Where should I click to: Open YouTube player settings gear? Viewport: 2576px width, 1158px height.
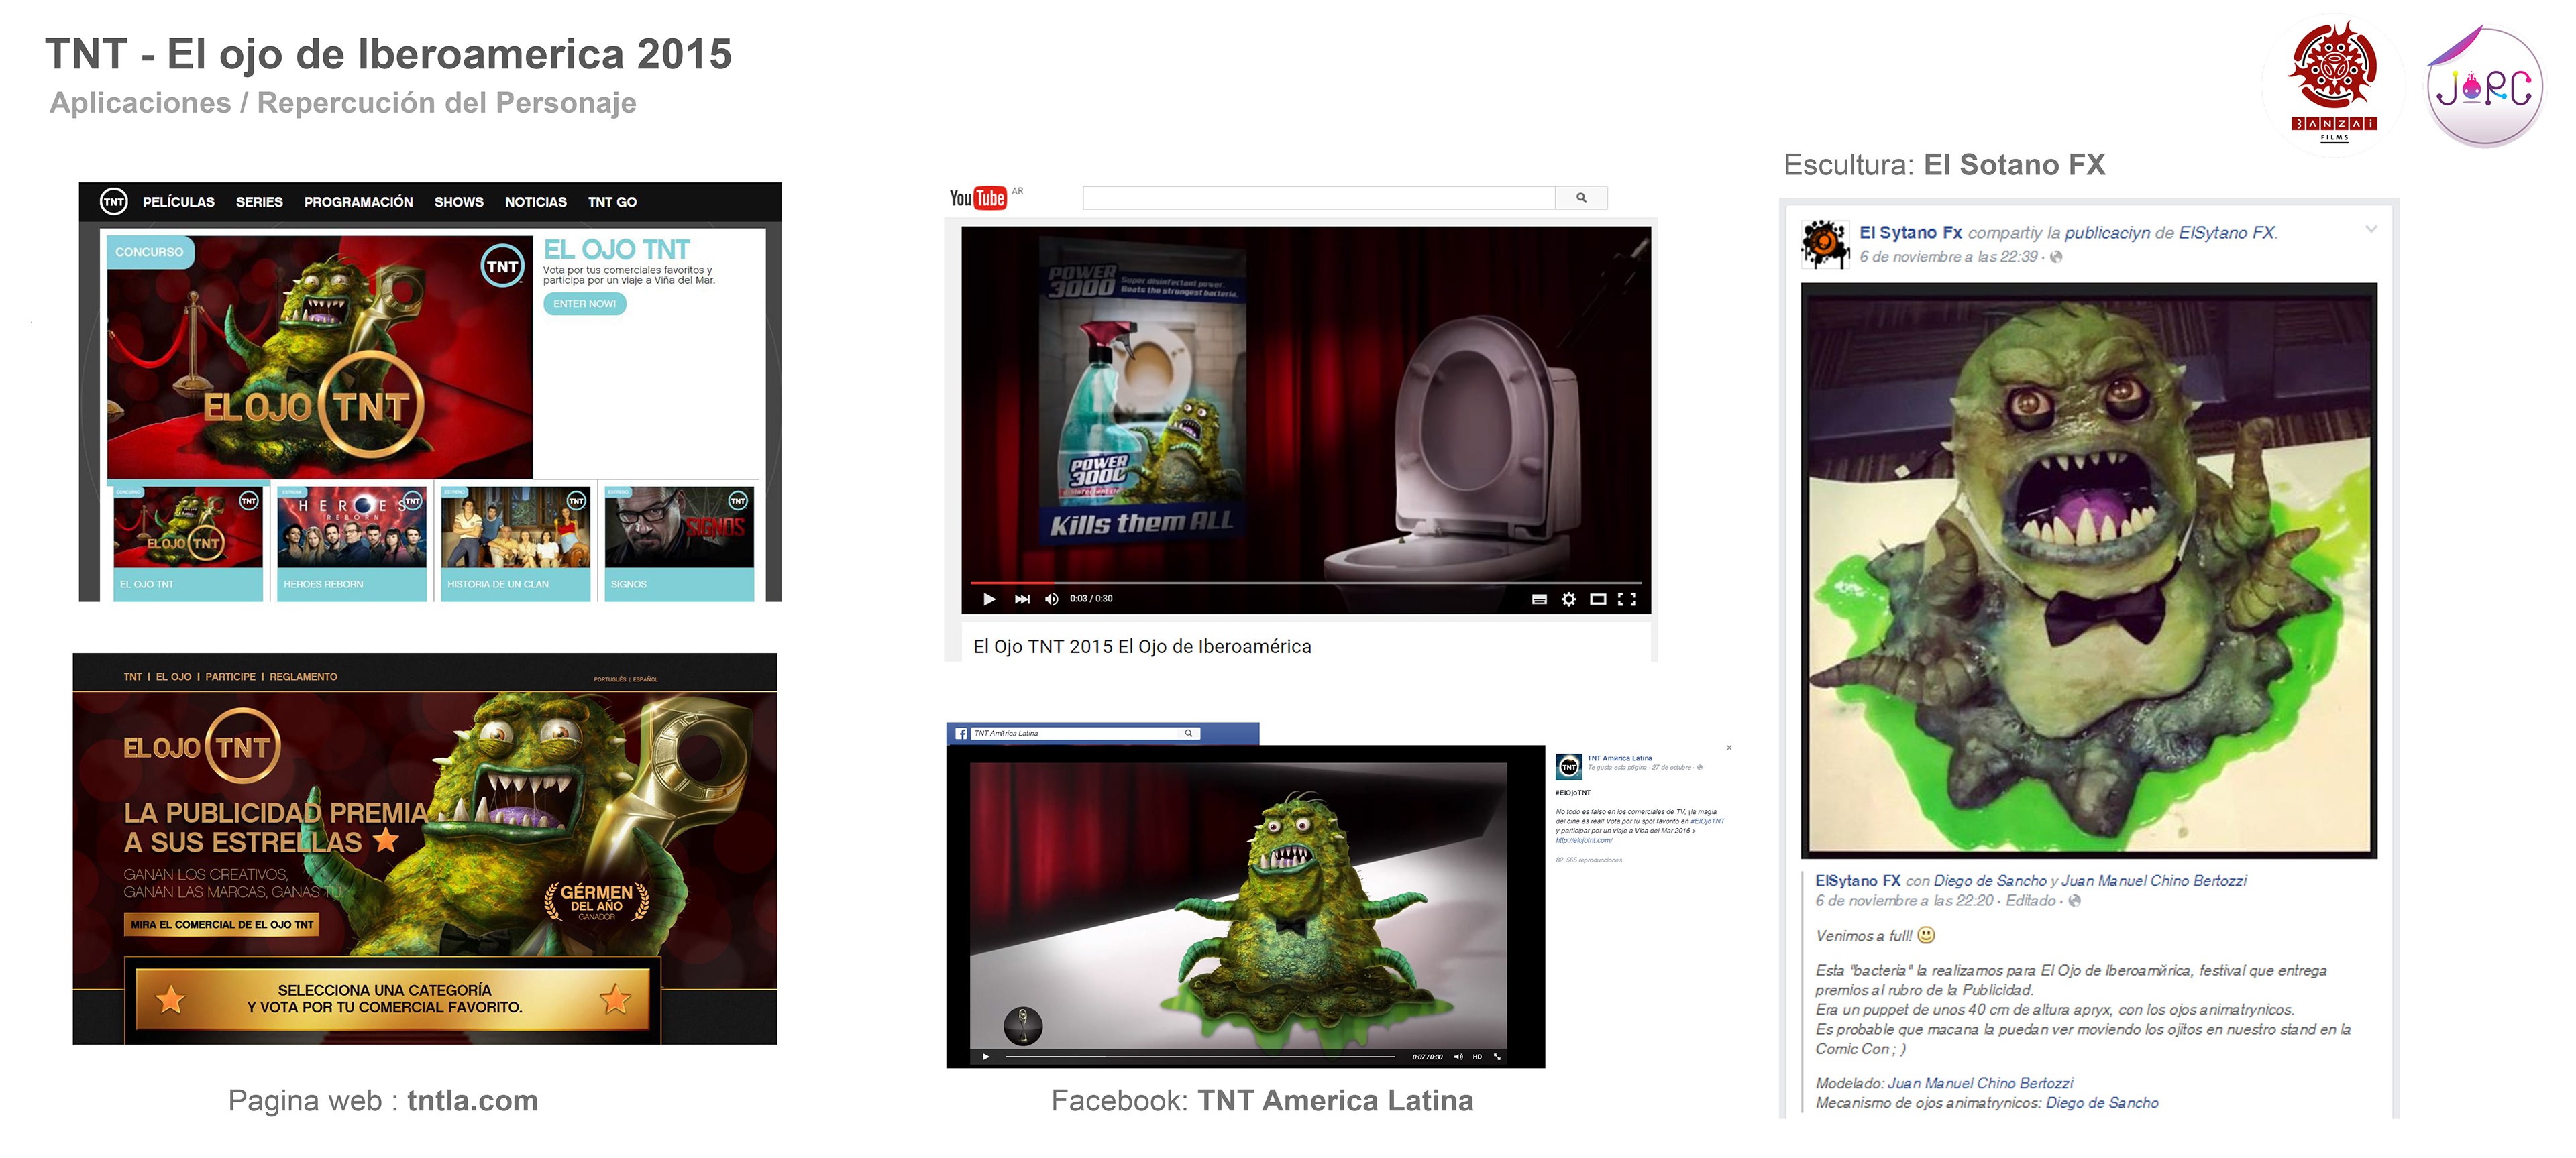[x=1569, y=599]
